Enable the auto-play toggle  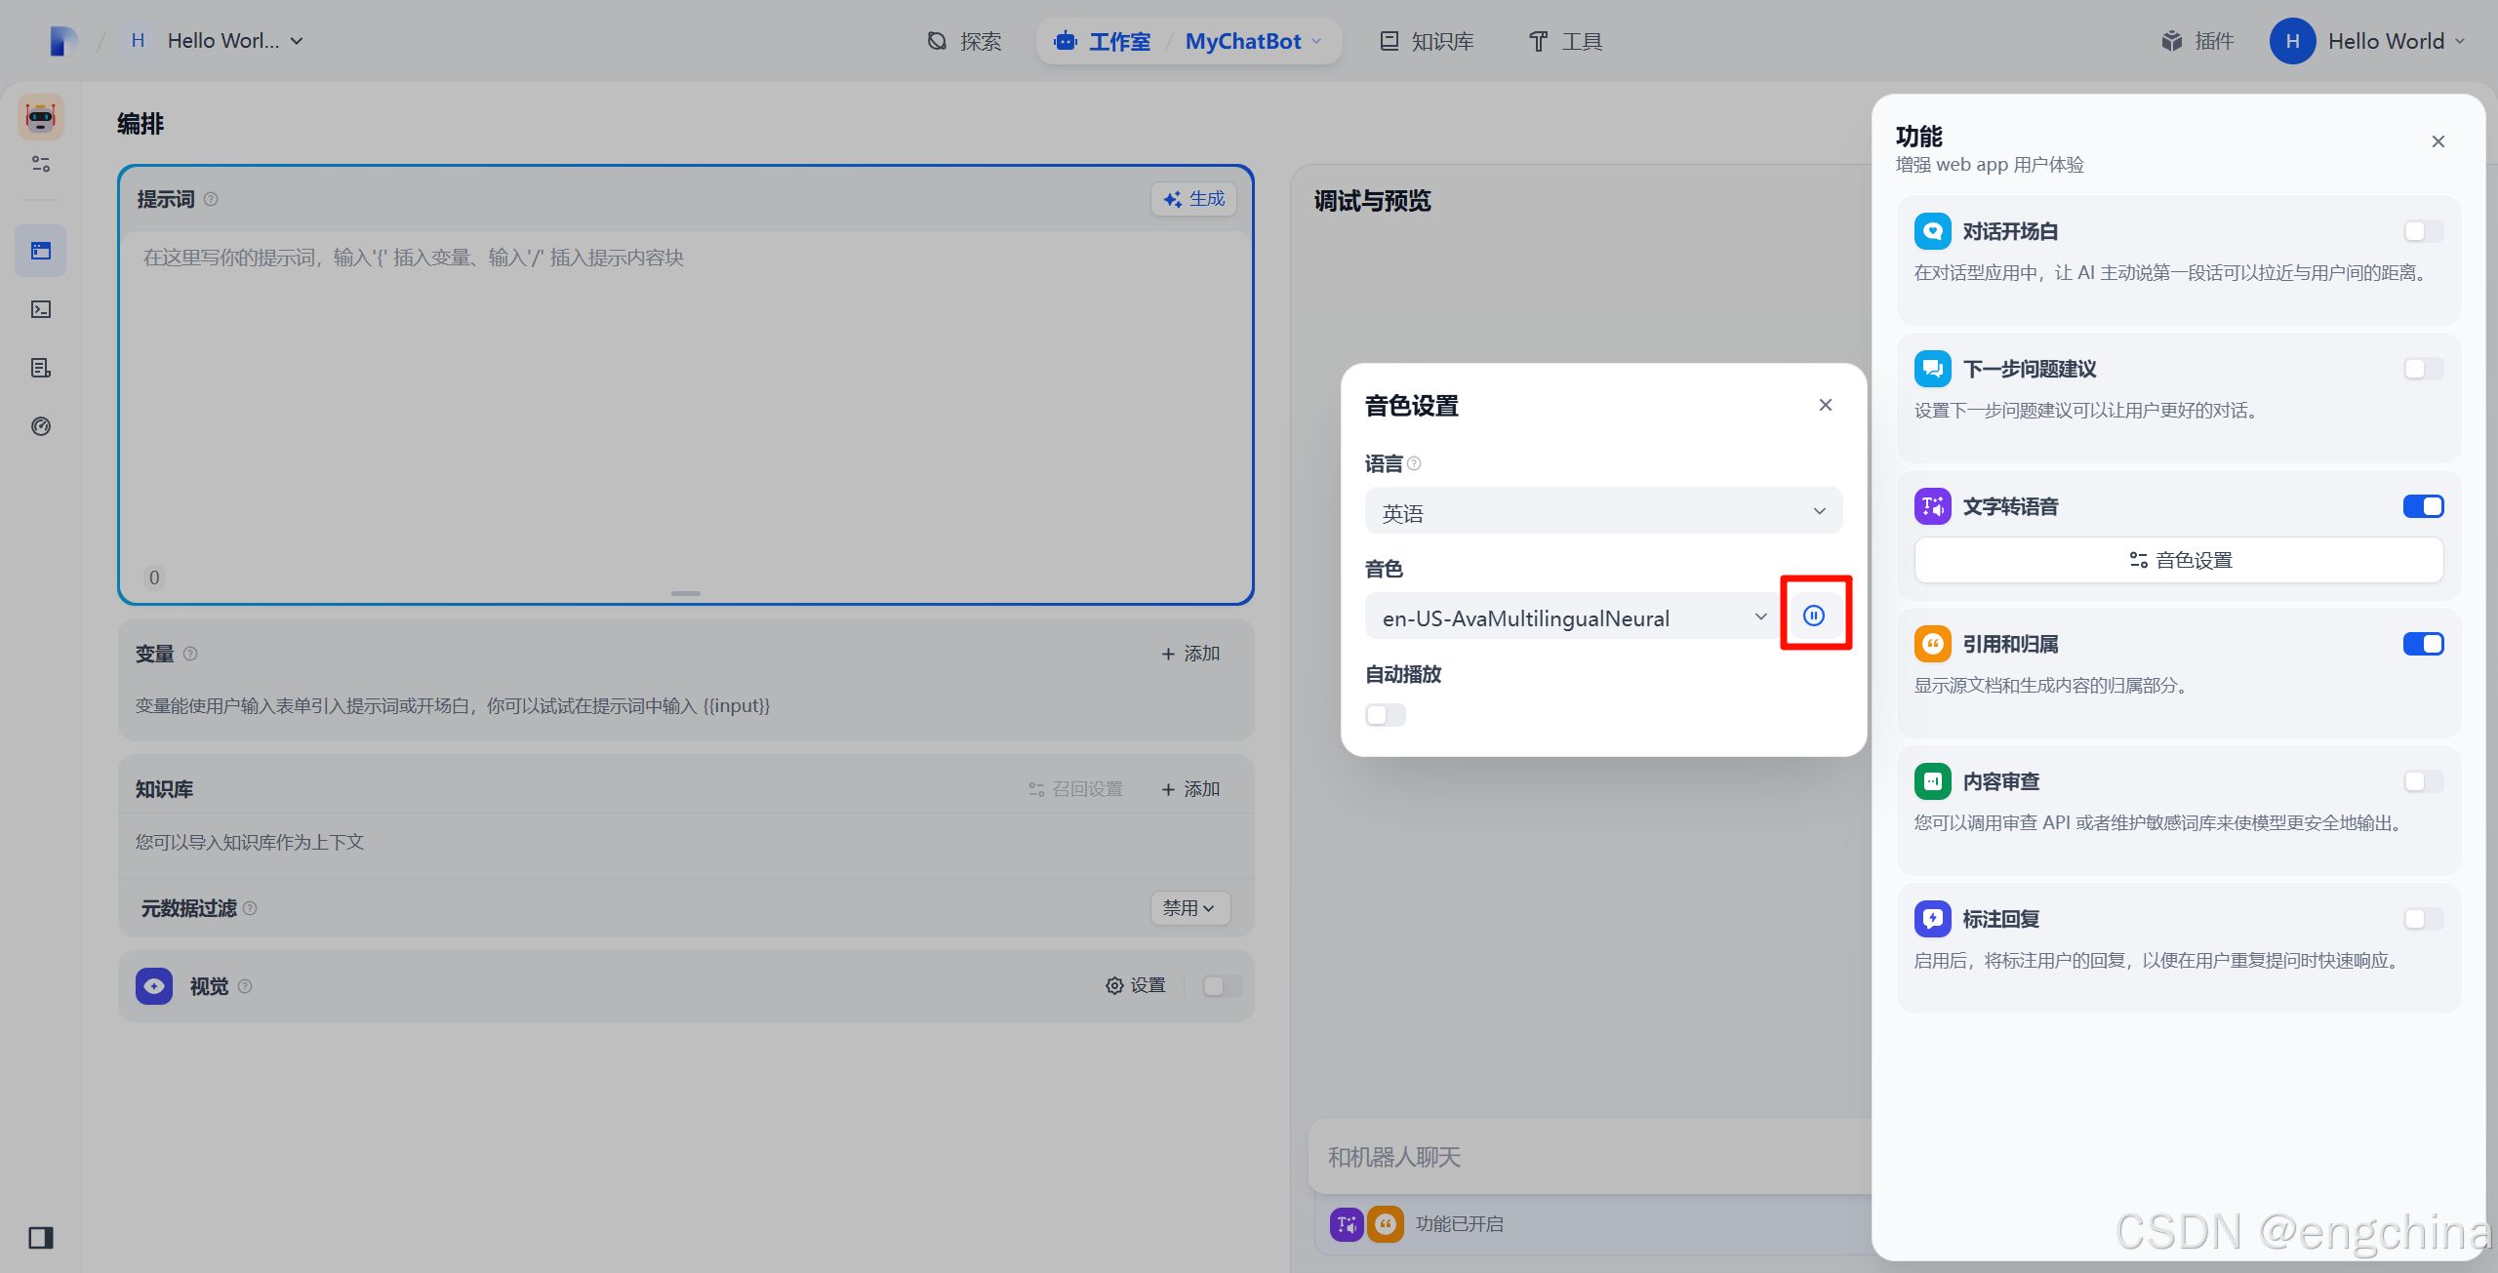(x=1385, y=715)
